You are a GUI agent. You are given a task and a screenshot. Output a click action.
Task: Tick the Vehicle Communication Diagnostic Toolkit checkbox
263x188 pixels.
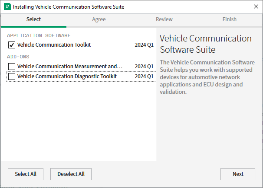pos(12,76)
